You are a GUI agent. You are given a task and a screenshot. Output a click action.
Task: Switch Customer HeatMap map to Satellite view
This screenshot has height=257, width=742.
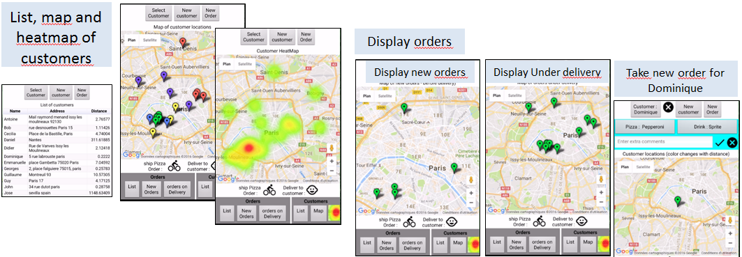coord(245,64)
